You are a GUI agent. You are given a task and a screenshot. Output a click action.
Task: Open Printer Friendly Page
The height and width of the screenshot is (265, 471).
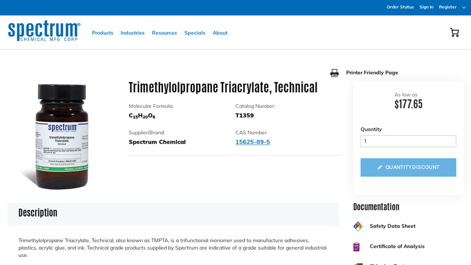click(x=372, y=72)
